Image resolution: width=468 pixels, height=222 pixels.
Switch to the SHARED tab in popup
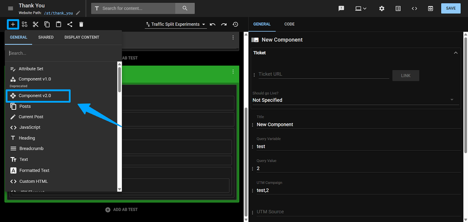point(46,37)
